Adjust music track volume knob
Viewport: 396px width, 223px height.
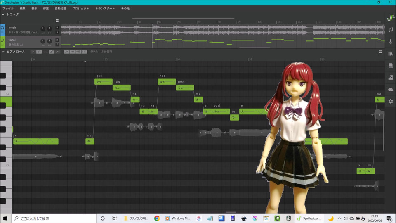43,28
